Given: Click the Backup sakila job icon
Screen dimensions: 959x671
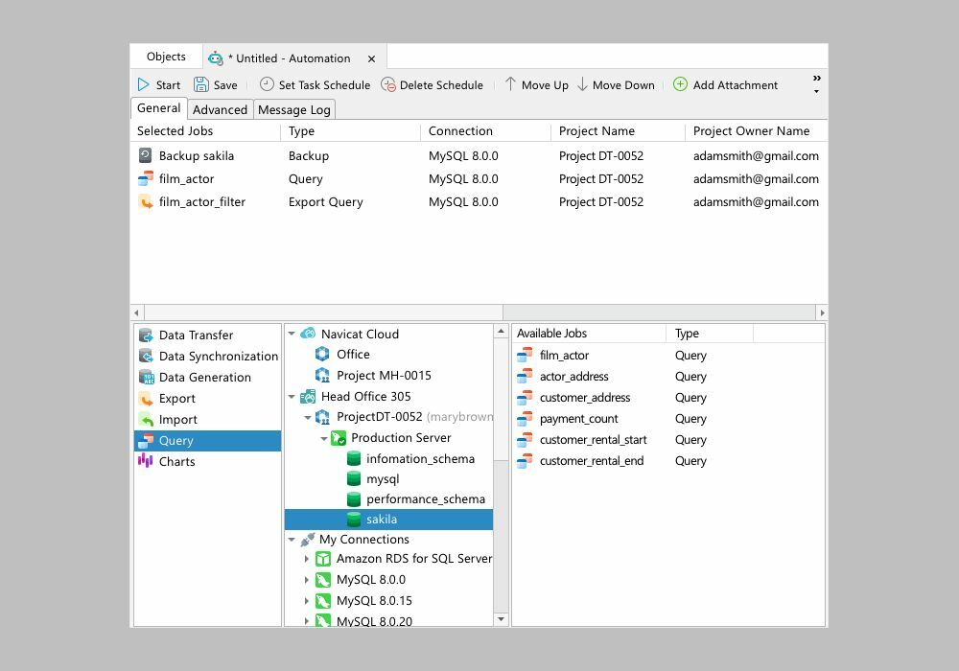Looking at the screenshot, I should [x=145, y=155].
